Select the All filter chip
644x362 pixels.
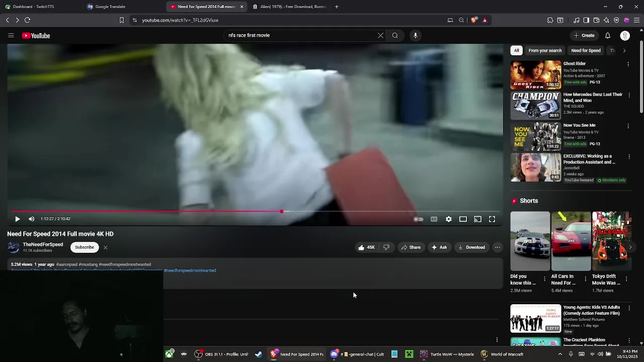(x=516, y=50)
